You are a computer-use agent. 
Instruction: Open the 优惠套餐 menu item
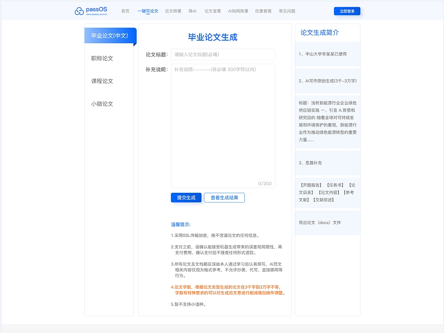click(x=263, y=11)
